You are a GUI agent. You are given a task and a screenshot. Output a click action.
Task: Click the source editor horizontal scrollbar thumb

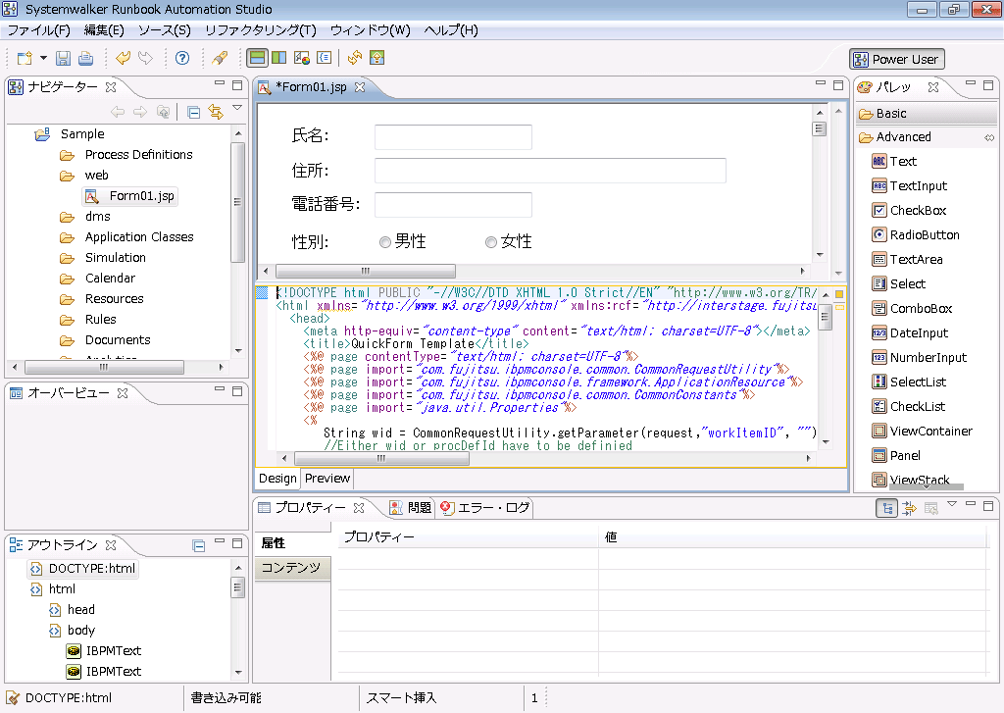381,459
